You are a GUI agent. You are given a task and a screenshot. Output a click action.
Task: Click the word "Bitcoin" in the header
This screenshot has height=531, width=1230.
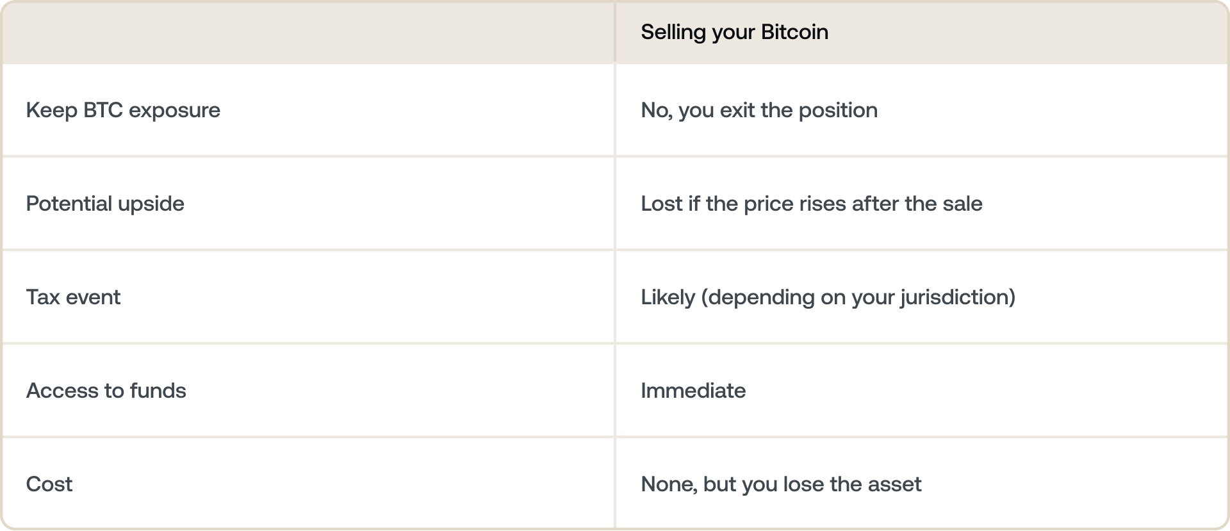[794, 32]
